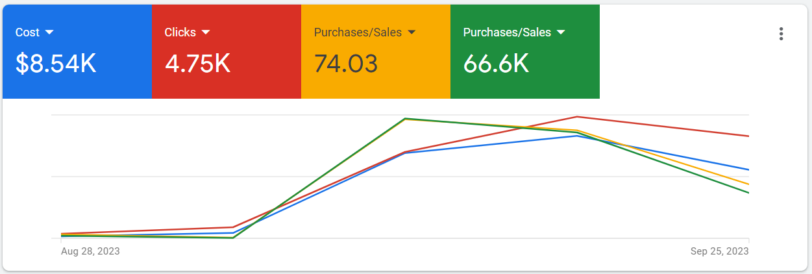Click the blue line's highest point
812x274 pixels.
[577, 136]
